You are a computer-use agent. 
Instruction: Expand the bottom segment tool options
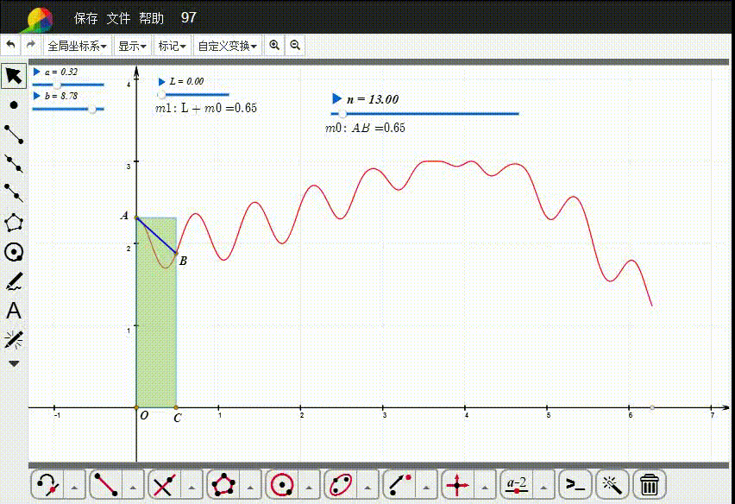pos(133,488)
